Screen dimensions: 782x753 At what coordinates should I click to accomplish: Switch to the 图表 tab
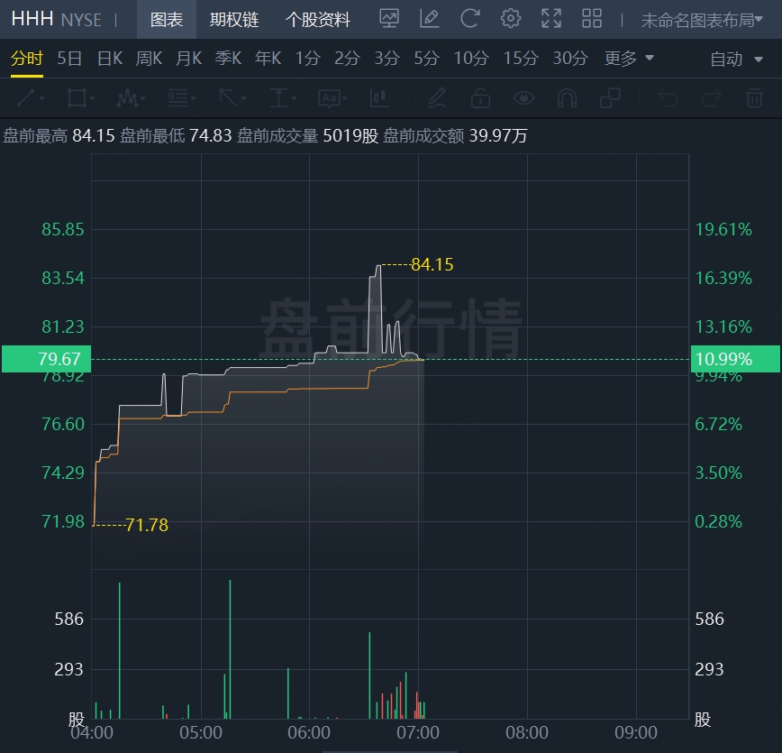coord(167,20)
